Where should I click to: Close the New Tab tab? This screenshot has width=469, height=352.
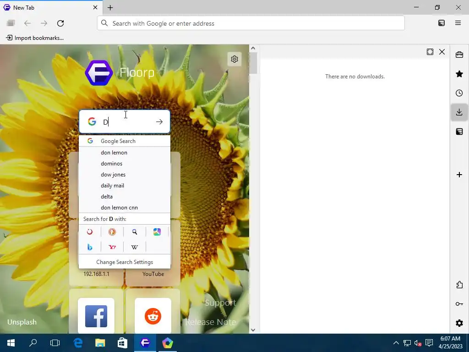click(95, 7)
